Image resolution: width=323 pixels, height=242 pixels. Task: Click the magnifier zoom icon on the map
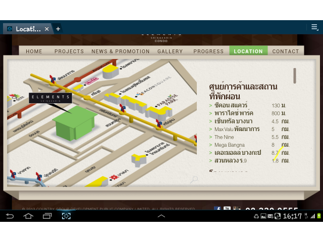pos(194,179)
